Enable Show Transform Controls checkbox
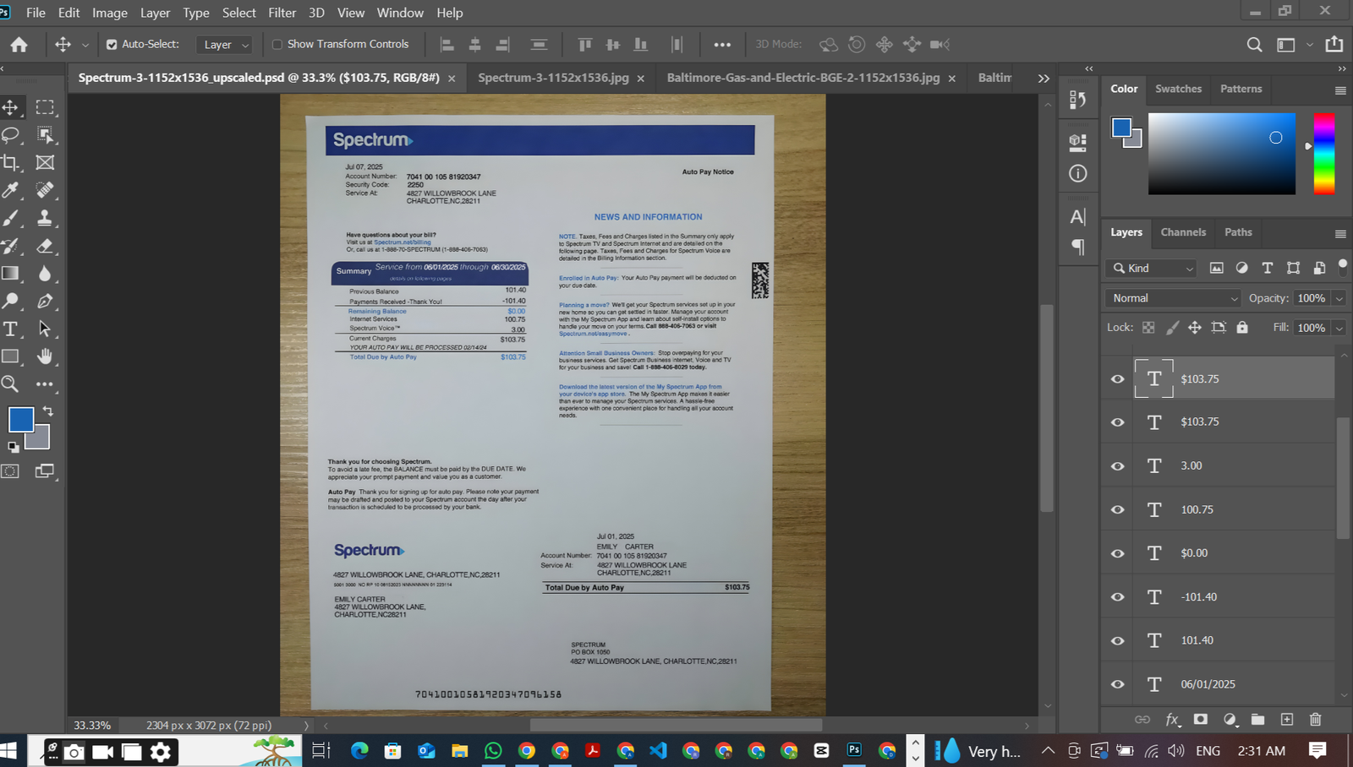Image resolution: width=1353 pixels, height=767 pixels. (277, 44)
